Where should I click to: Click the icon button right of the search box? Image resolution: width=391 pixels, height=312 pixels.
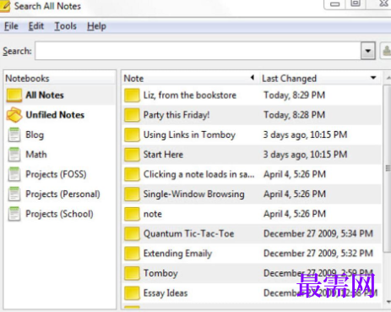[x=386, y=51]
